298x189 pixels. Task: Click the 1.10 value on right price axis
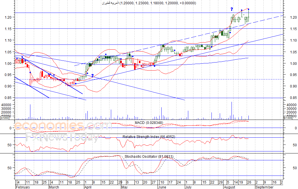[x=293, y=40]
